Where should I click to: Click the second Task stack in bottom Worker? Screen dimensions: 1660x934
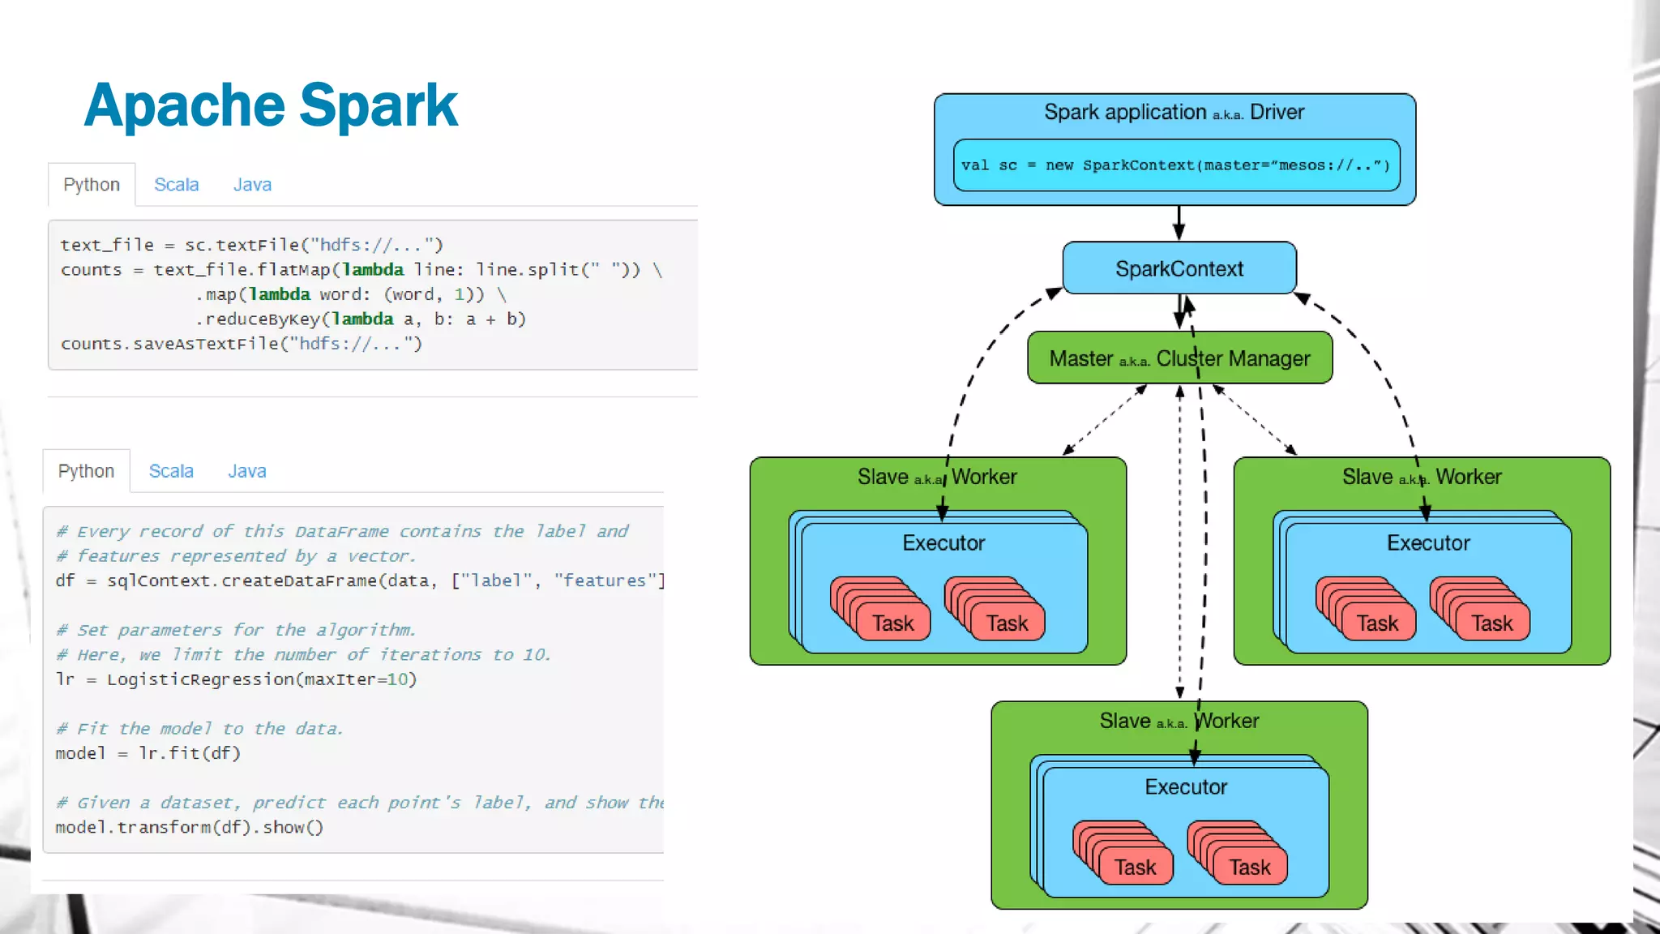[1237, 853]
